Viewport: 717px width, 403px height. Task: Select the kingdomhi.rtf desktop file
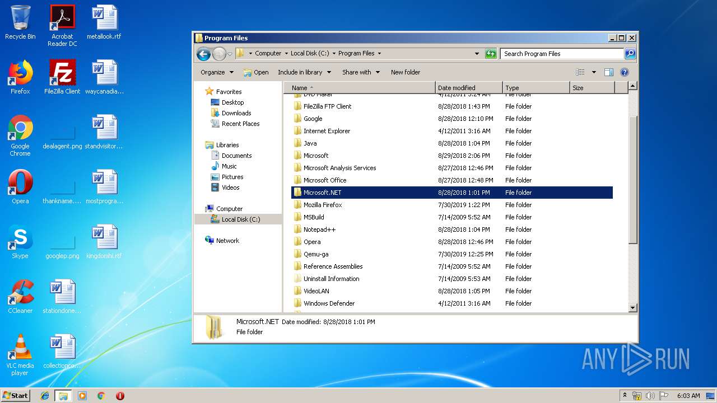tap(104, 242)
